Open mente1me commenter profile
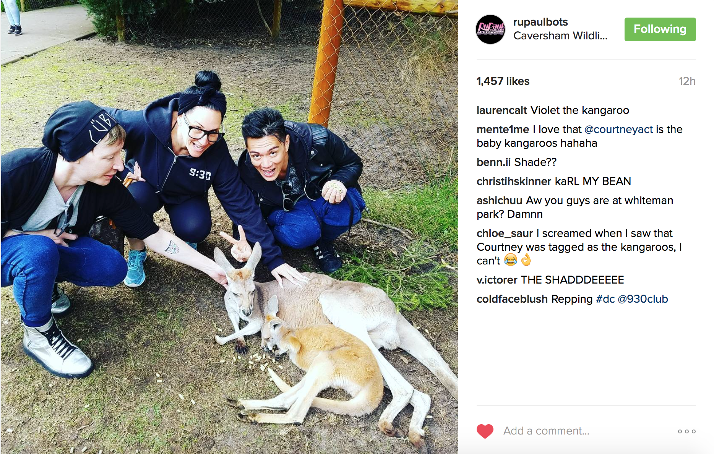Viewport: 714px width, 454px height. [503, 129]
